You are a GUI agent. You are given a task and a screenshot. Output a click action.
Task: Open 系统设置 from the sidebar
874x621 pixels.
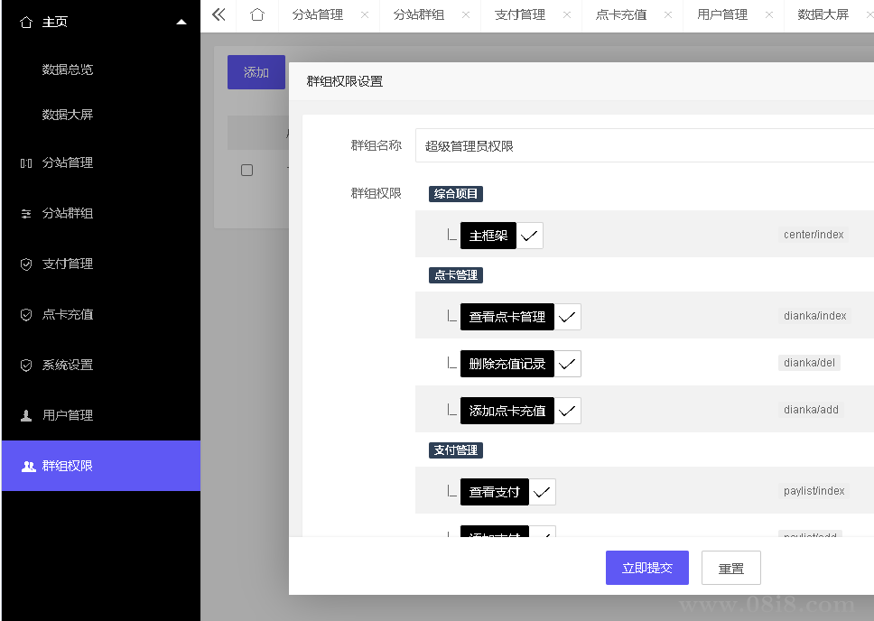tap(68, 366)
